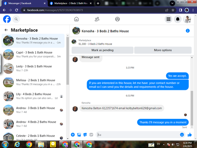This screenshot has width=197, height=148.
Task: Open Capri 3 Beds 1 Bath conversation
Action: click(33, 54)
